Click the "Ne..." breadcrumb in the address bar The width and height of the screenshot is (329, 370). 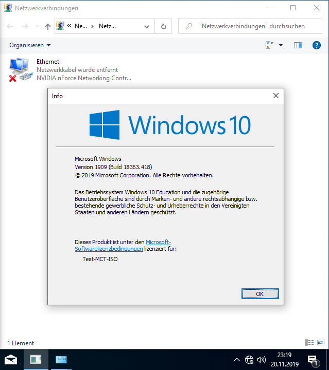pyautogui.click(x=81, y=26)
